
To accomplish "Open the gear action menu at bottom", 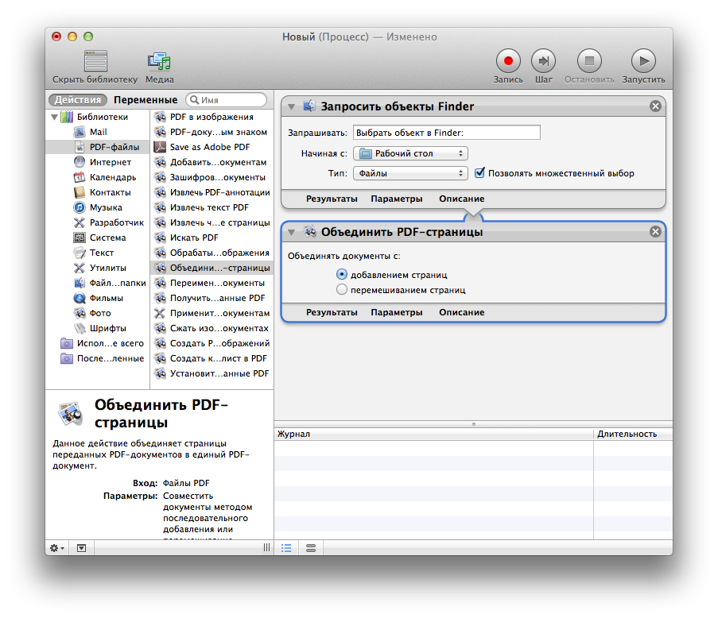I will (x=57, y=548).
